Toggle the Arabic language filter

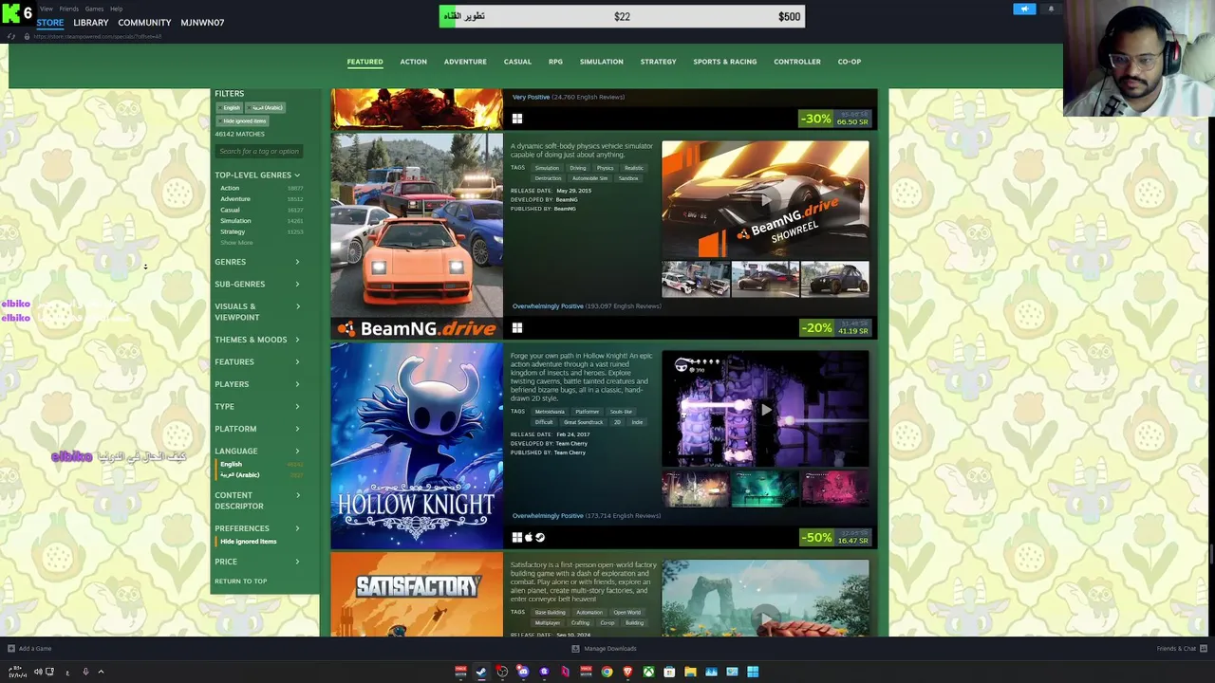pos(239,475)
